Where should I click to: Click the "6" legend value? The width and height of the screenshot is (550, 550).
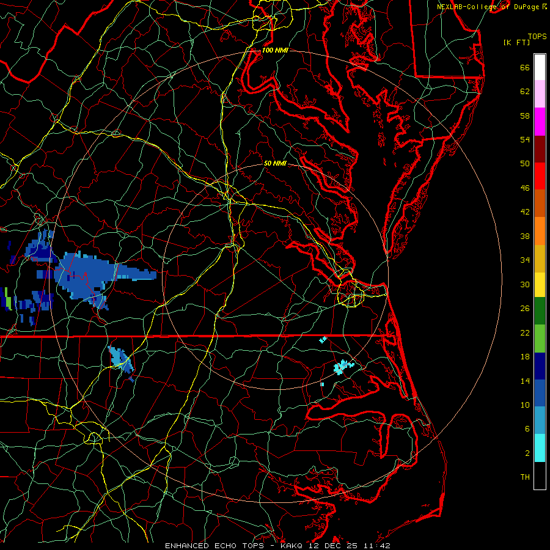point(527,429)
